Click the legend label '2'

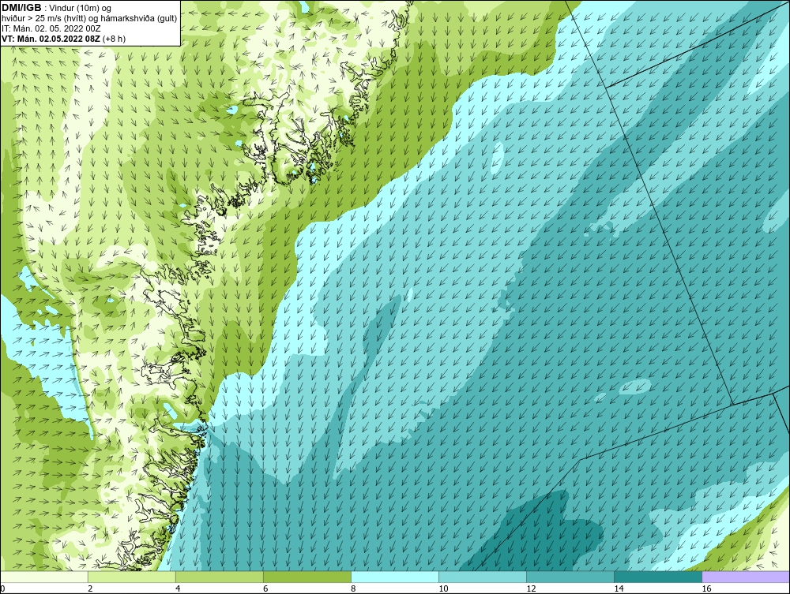90,588
